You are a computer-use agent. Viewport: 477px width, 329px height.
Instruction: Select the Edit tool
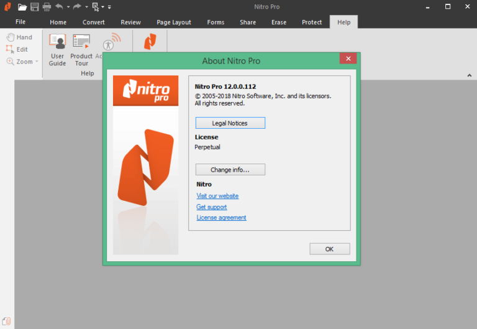point(17,49)
